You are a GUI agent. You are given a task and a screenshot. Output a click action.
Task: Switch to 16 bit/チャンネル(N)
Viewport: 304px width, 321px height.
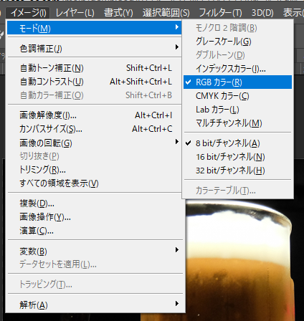point(237,157)
